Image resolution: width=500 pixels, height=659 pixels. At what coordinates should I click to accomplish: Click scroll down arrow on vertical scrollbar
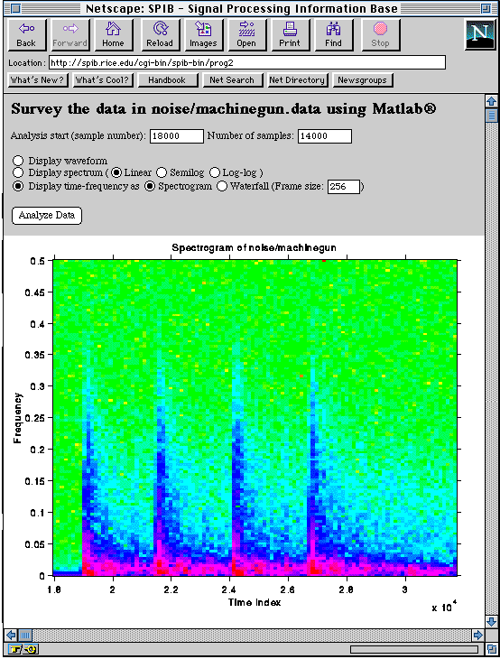[491, 621]
